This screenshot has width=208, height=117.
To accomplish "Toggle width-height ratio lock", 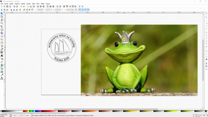I will point(62,10).
